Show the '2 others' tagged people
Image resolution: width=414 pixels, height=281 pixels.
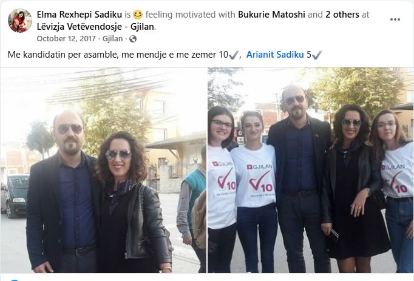pos(342,15)
